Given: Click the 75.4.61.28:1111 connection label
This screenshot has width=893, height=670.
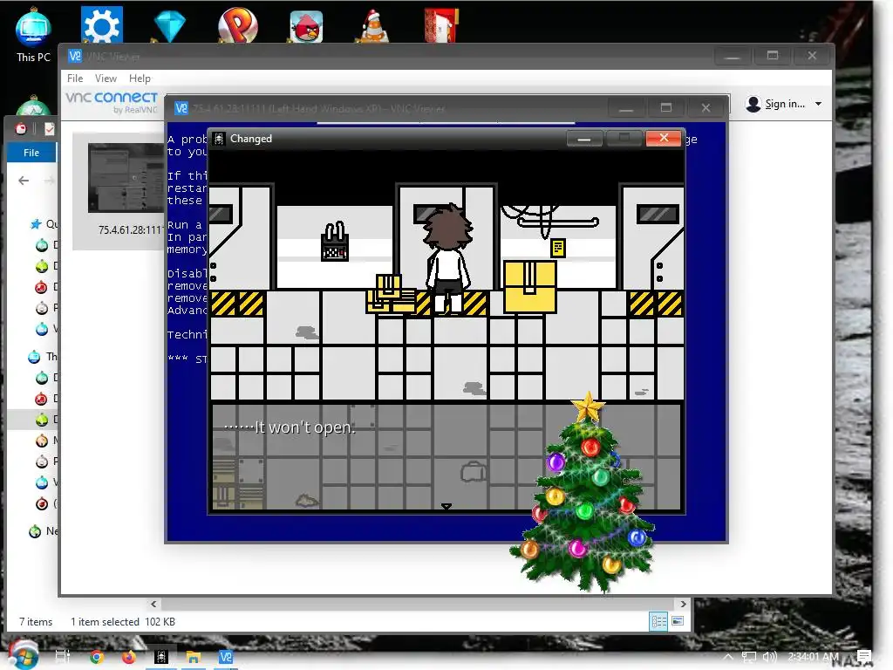Looking at the screenshot, I should [131, 230].
